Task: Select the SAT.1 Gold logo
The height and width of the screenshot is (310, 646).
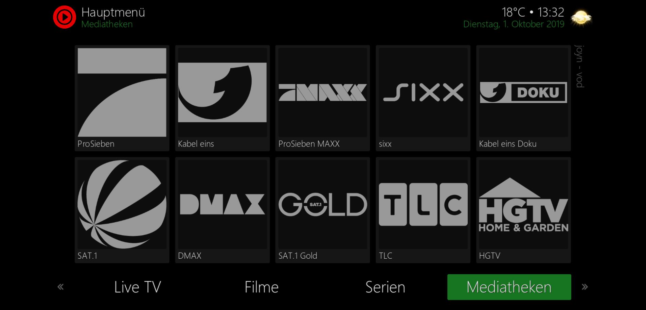Action: tap(323, 204)
